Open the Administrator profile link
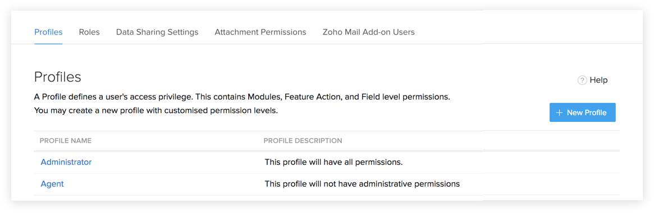The height and width of the screenshot is (213, 654). 66,162
